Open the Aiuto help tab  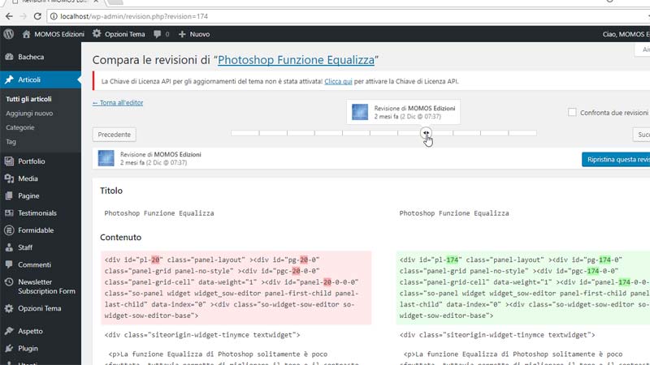click(643, 49)
